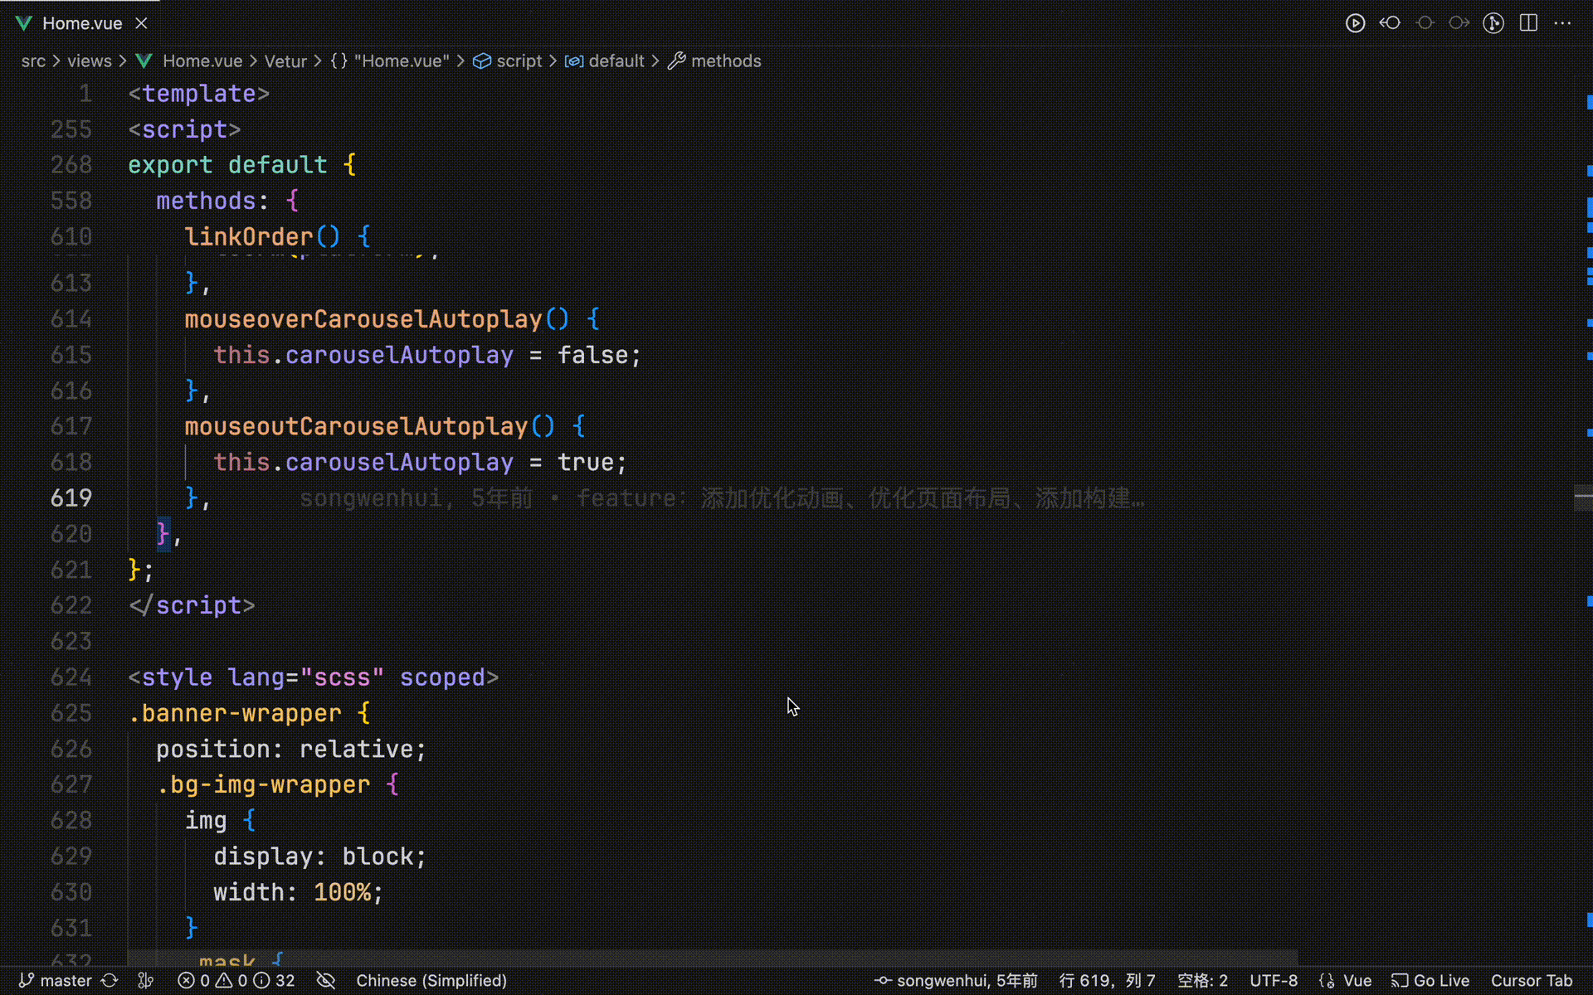Start Go Live server
Image resolution: width=1593 pixels, height=995 pixels.
coord(1430,981)
